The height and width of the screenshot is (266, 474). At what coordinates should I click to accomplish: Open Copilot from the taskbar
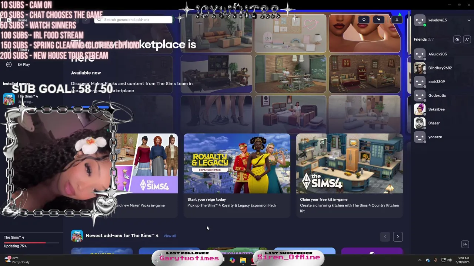click(232, 260)
